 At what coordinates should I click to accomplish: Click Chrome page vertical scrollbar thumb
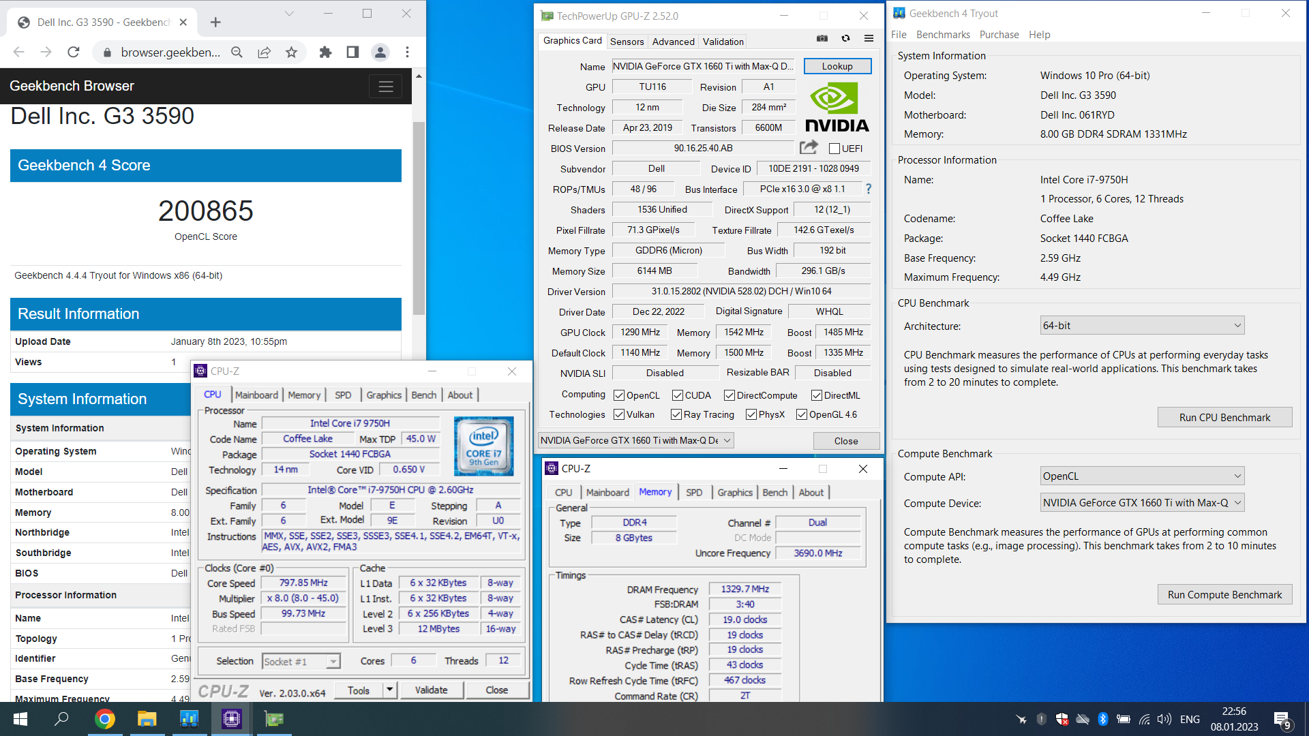coord(419,218)
